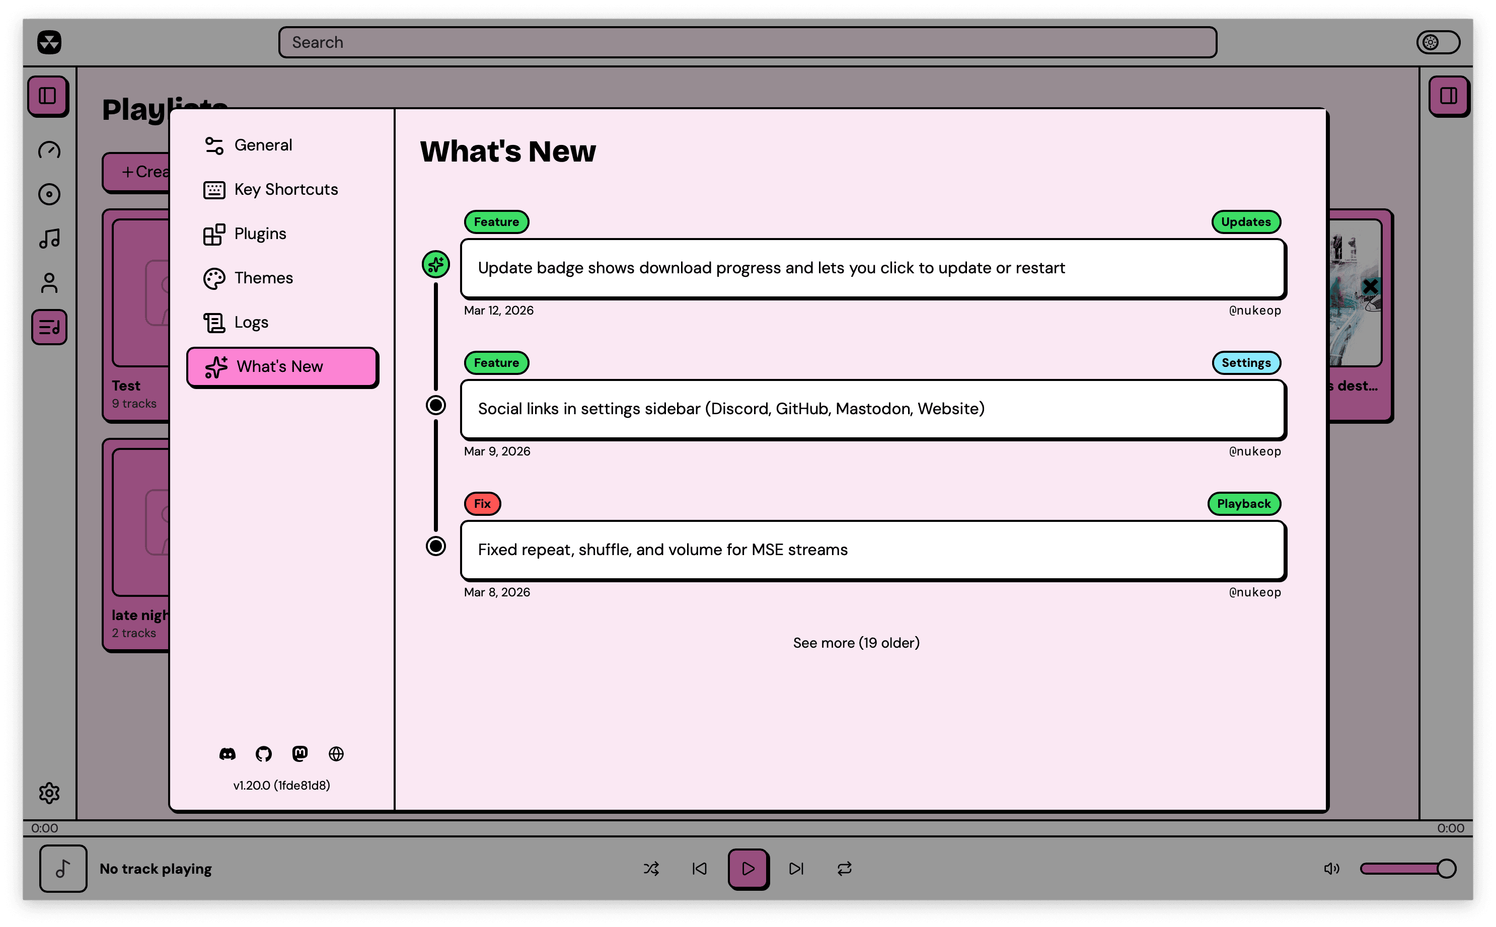
Task: Focus the Search input field
Action: coord(747,42)
